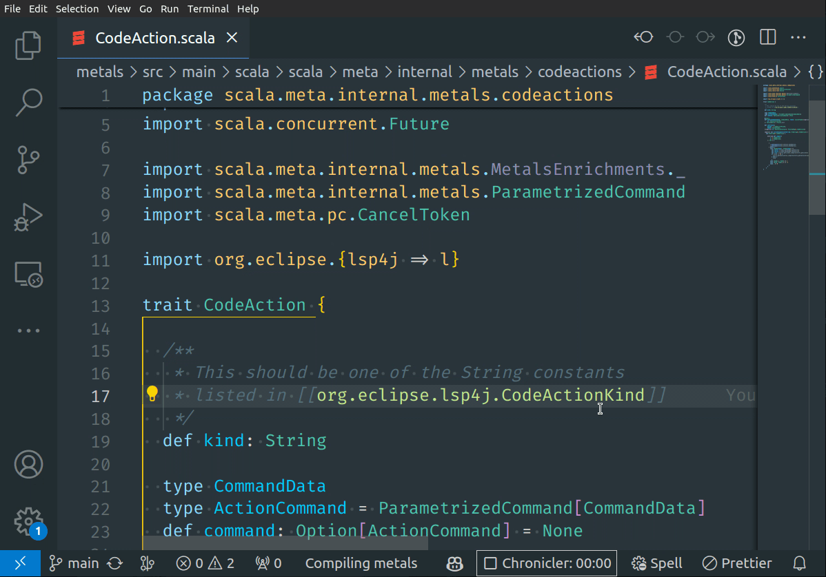Open the Go menu
This screenshot has height=577, width=826.
(145, 9)
